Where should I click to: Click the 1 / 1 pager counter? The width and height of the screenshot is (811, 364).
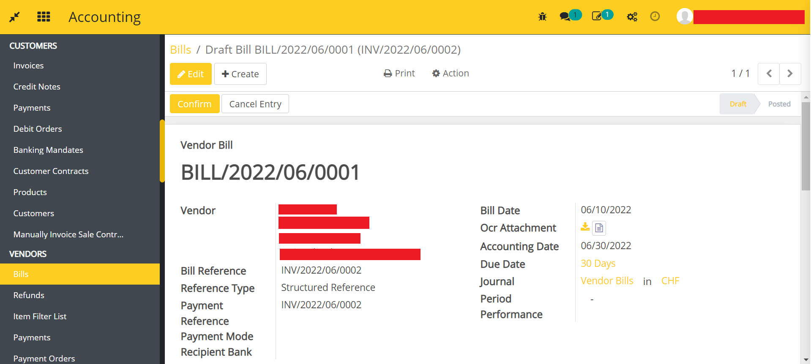(x=740, y=73)
